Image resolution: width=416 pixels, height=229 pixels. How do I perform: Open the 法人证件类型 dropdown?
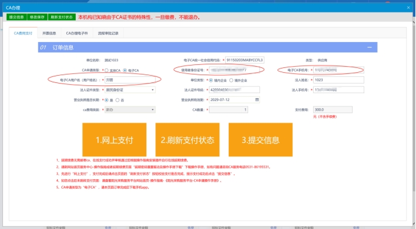tap(130, 90)
